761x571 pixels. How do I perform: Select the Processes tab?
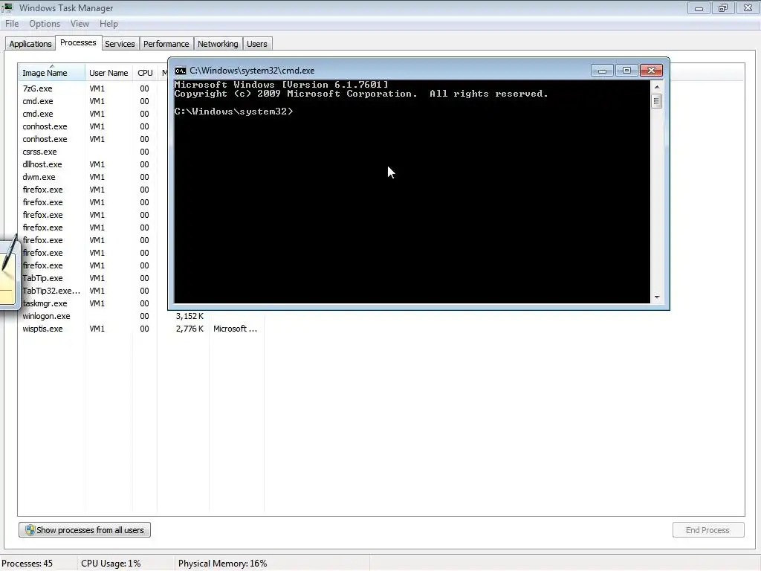click(78, 42)
